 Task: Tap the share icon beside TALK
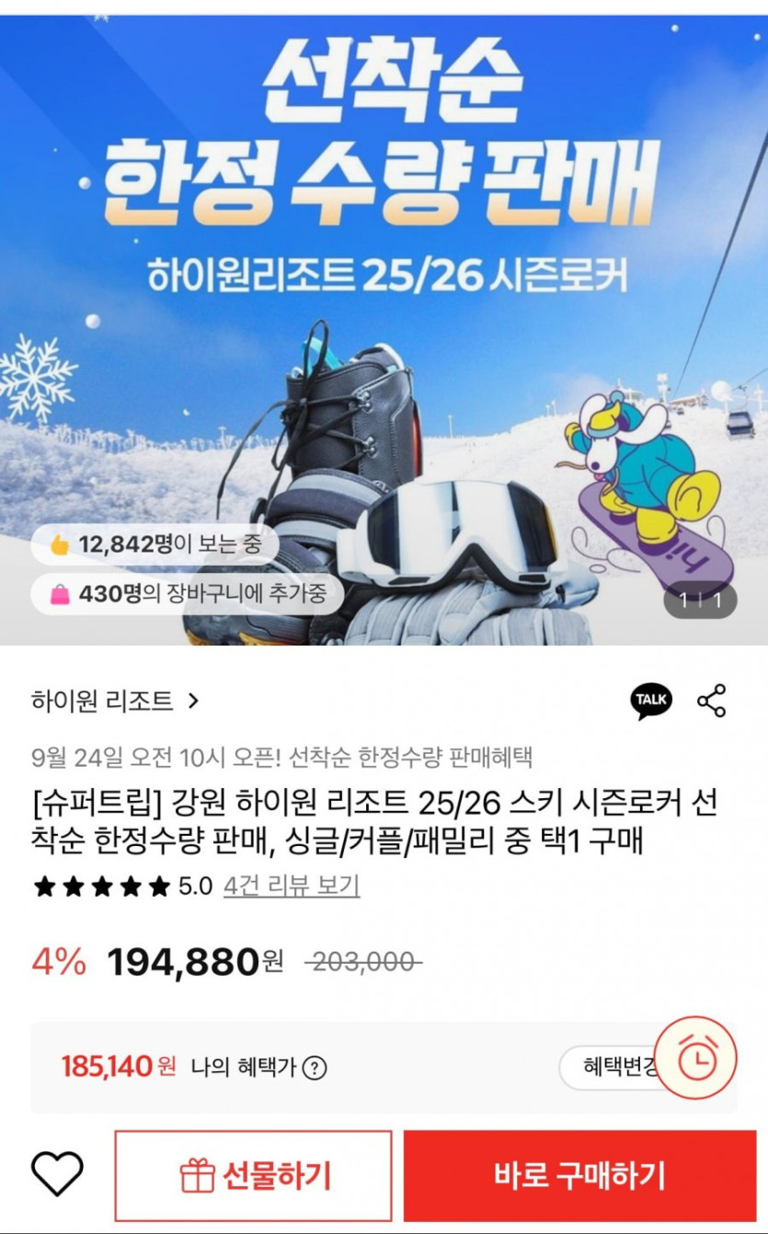point(712,702)
